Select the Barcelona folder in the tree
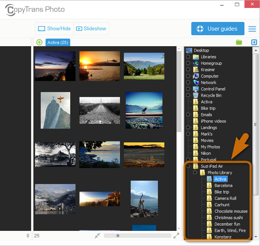Screen dimensions: 260x246 click(x=223, y=185)
